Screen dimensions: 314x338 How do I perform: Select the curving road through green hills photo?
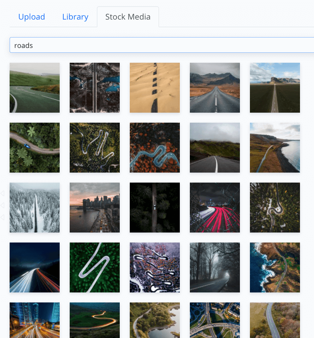pyautogui.click(x=34, y=88)
